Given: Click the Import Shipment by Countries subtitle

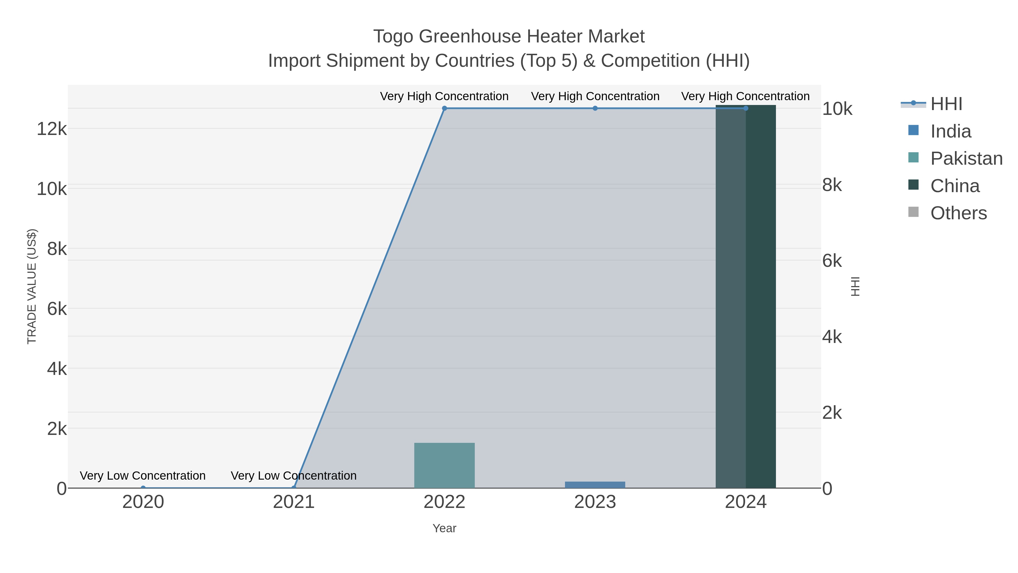Looking at the screenshot, I should (509, 61).
